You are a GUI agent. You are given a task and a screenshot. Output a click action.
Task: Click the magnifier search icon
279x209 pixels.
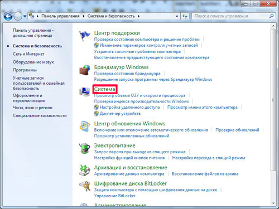[271, 16]
